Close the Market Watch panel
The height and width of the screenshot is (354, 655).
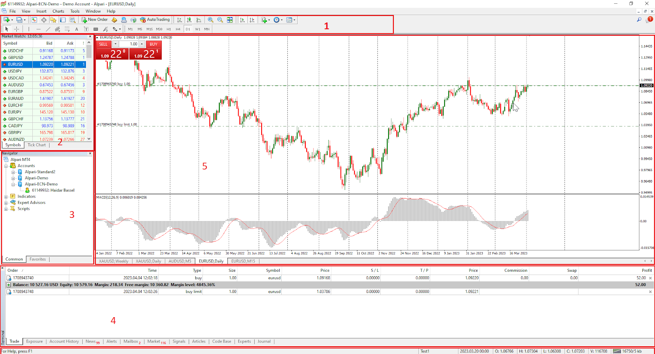pos(90,36)
